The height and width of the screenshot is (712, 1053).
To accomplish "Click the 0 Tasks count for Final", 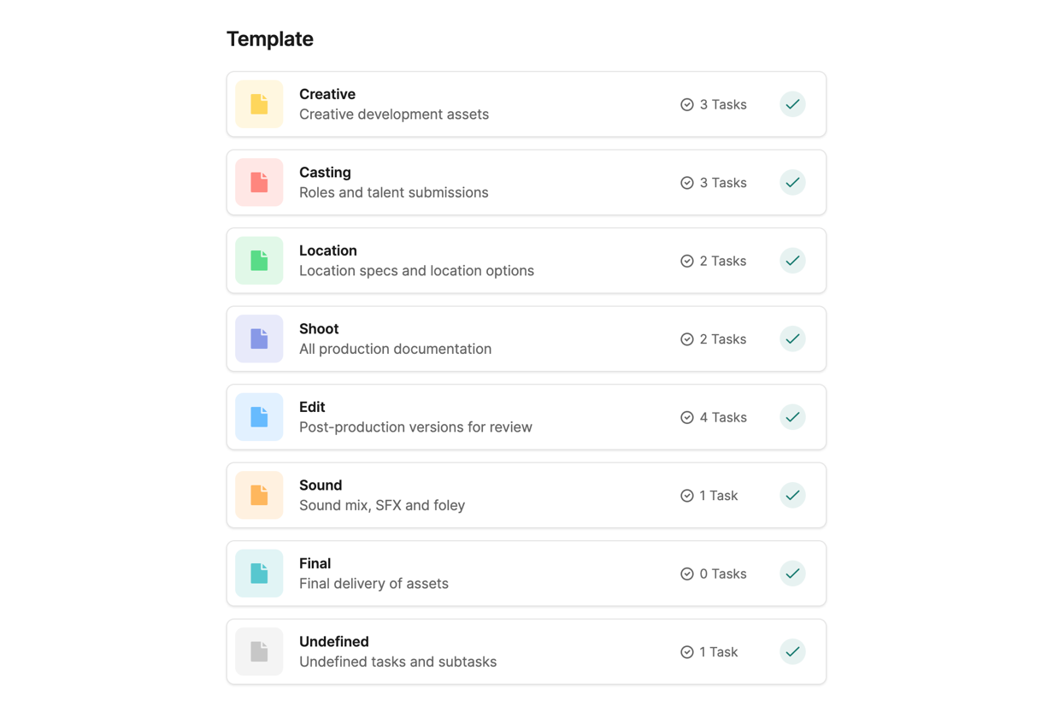I will tap(714, 574).
